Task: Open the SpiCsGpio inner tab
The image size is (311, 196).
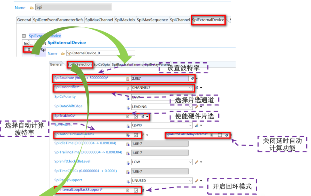Action: (102, 65)
